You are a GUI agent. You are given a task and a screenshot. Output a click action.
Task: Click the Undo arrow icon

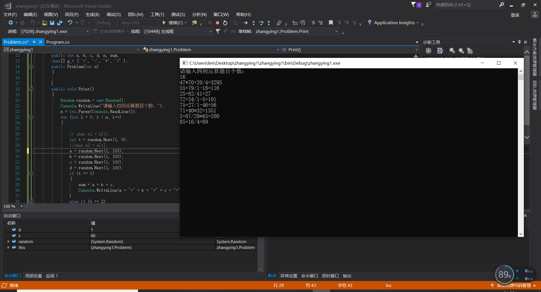(70, 23)
